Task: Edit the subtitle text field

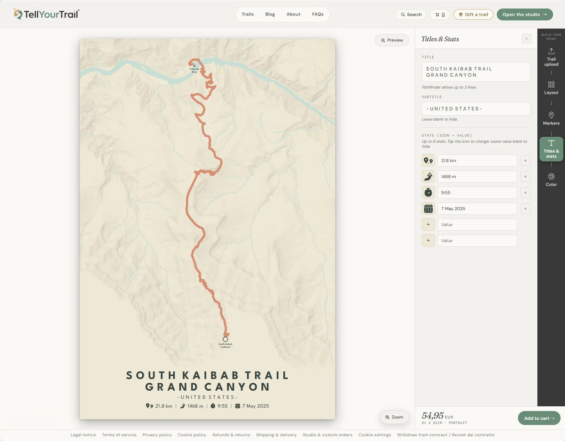Action: click(x=476, y=109)
